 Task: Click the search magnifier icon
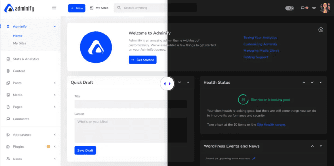(119, 8)
